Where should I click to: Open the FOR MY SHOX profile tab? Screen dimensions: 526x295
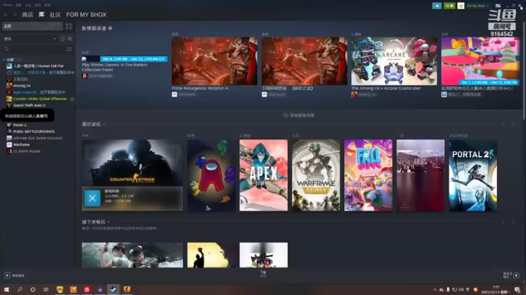[86, 14]
